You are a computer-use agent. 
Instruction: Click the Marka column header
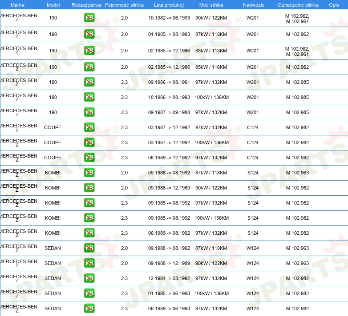click(17, 5)
